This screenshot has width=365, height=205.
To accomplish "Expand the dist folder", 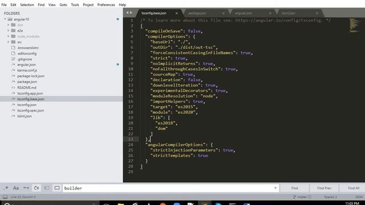I will click(9, 25).
